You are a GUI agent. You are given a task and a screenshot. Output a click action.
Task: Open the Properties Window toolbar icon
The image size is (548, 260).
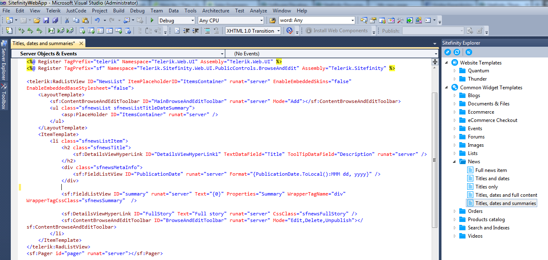pos(373,20)
